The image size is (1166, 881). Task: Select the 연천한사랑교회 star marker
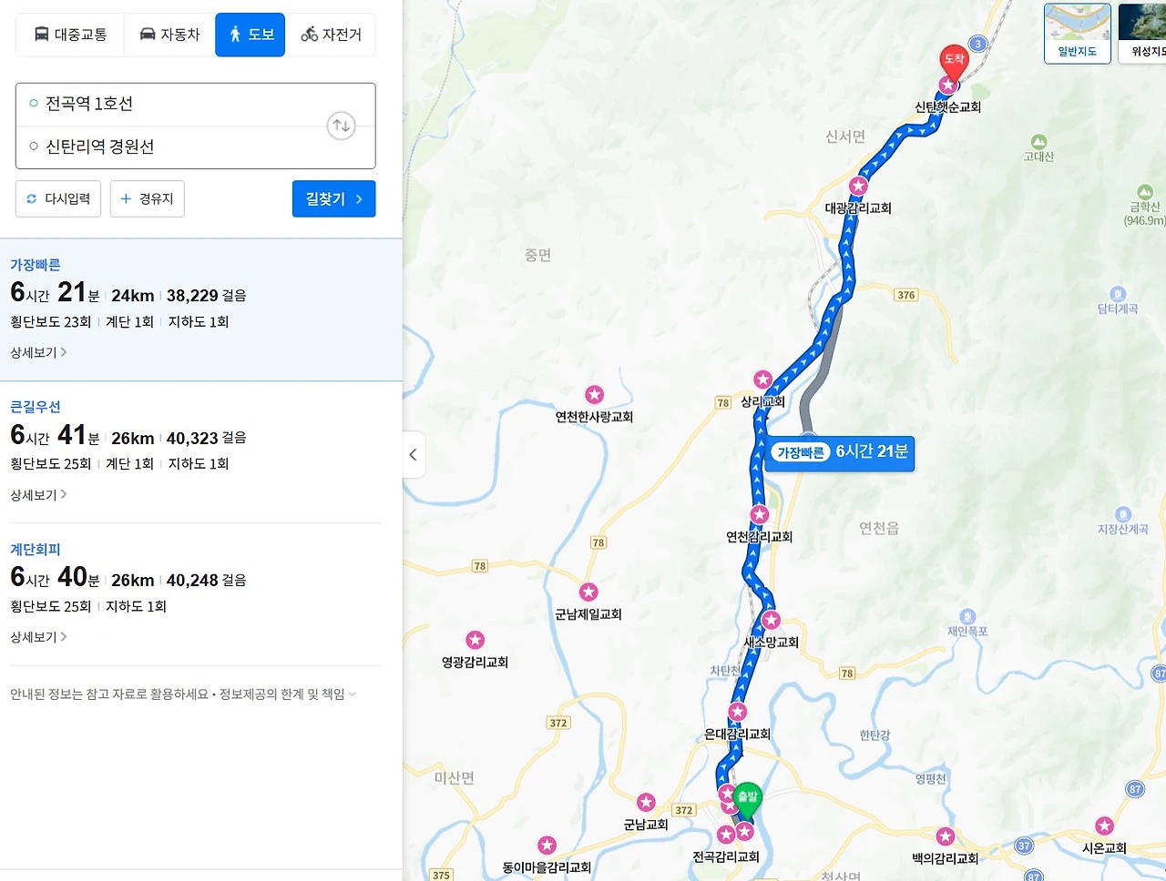point(594,394)
